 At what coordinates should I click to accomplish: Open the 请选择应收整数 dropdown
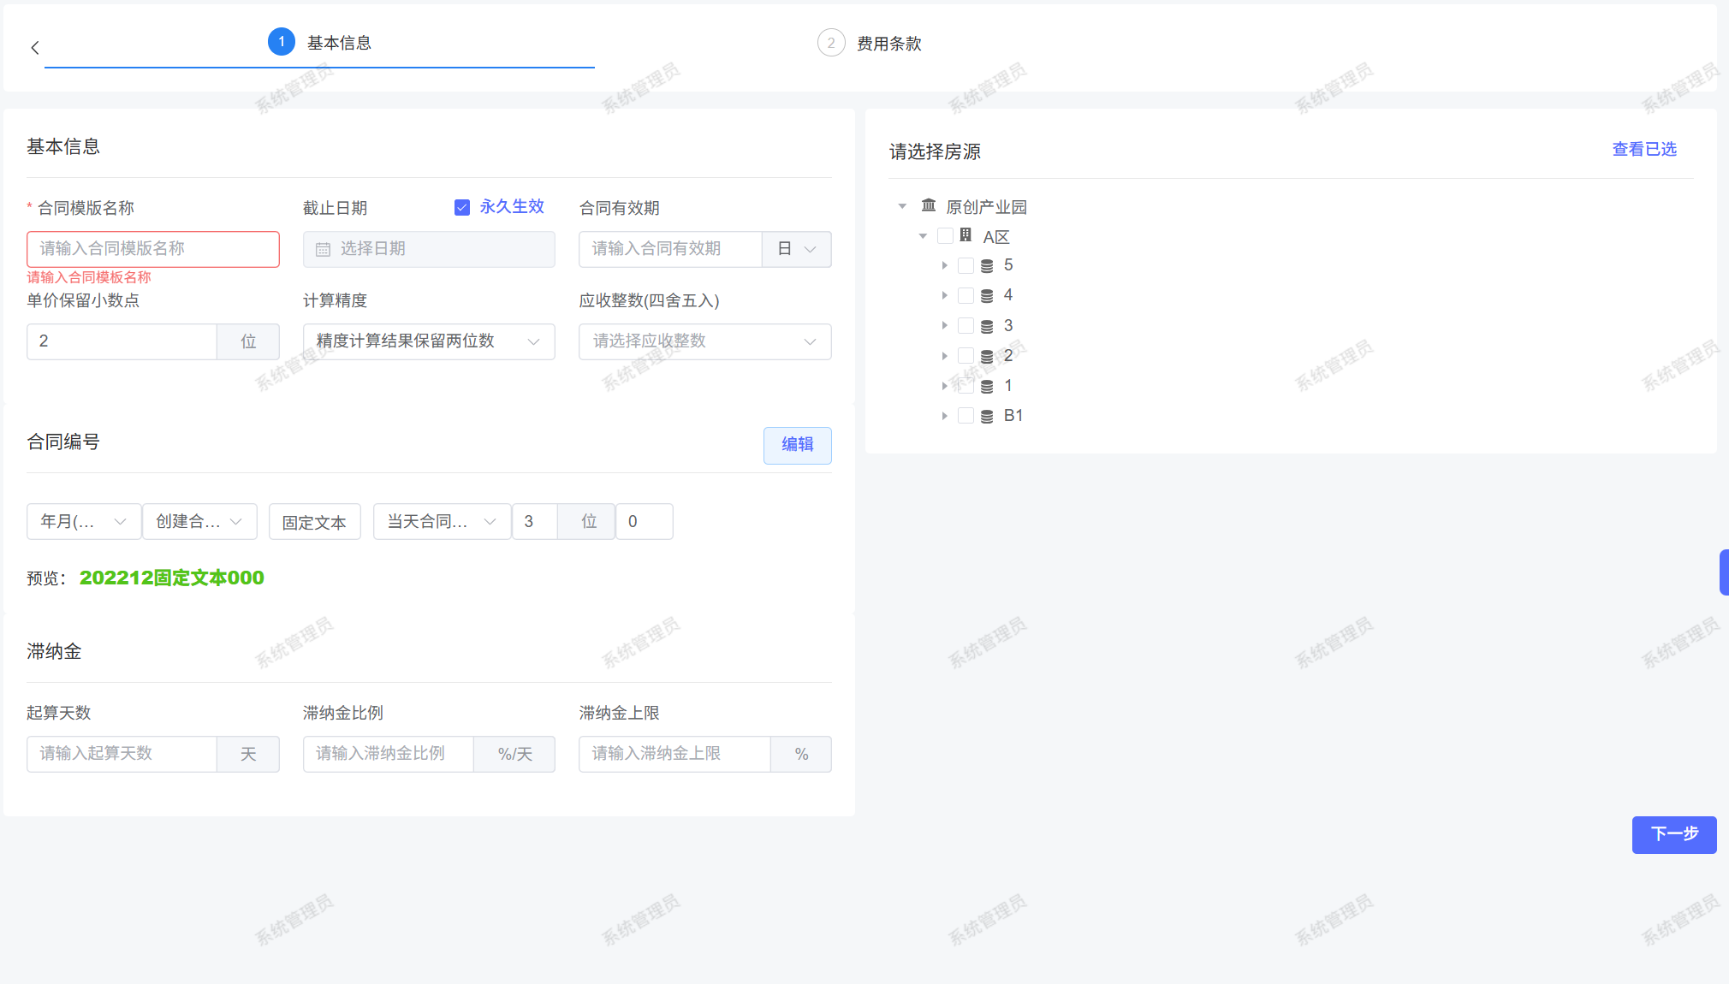click(x=704, y=341)
